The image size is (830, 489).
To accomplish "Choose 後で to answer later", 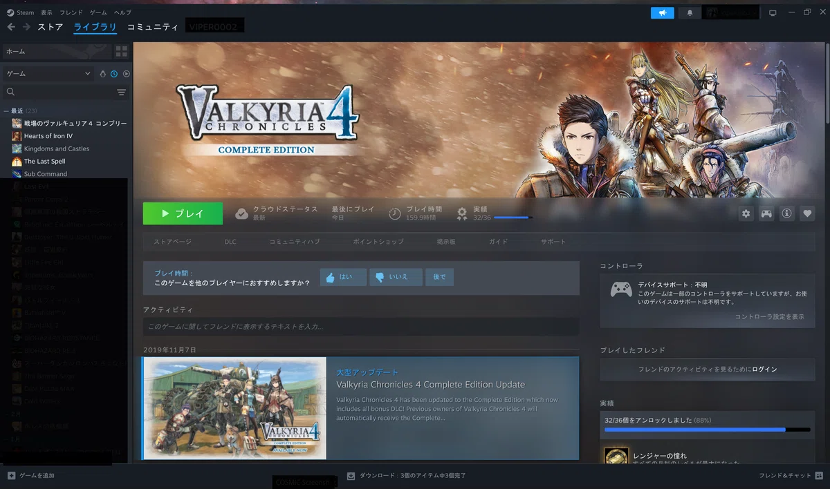I will coord(439,277).
